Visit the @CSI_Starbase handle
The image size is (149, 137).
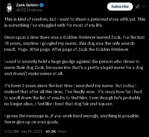click(29, 10)
